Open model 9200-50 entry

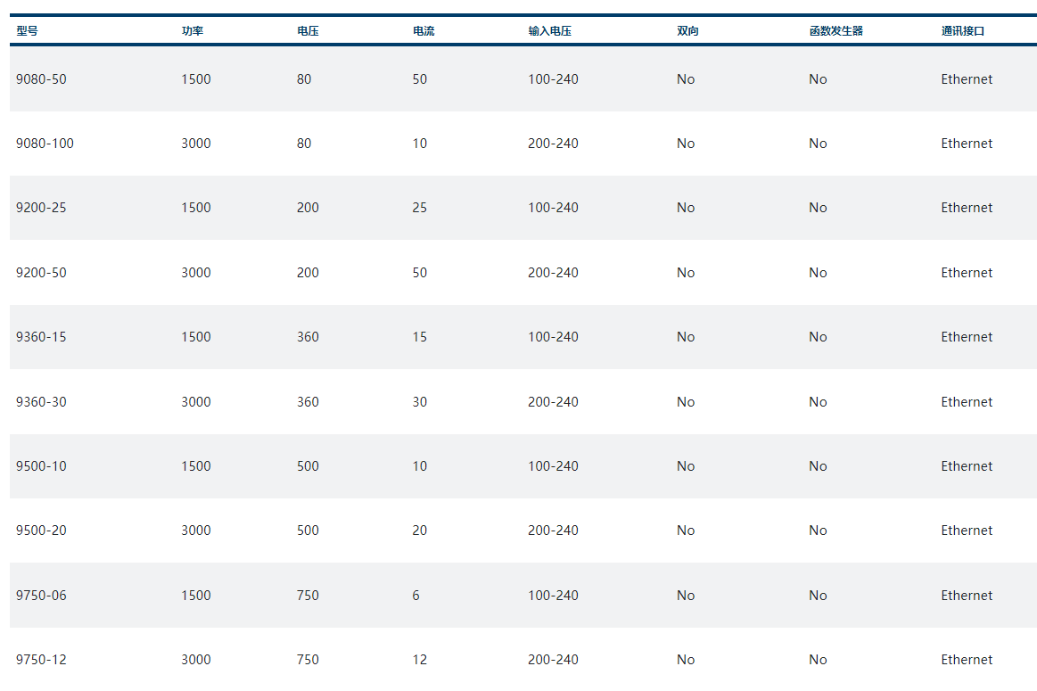click(x=41, y=273)
